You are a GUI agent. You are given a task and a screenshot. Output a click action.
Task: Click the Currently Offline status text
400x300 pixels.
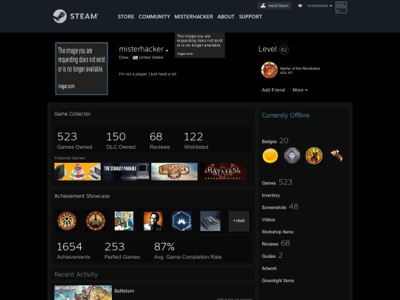point(285,116)
